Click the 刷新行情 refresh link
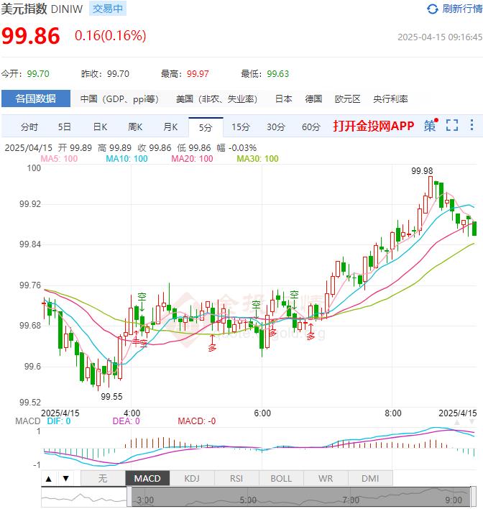This screenshot has width=483, height=509. pyautogui.click(x=461, y=9)
